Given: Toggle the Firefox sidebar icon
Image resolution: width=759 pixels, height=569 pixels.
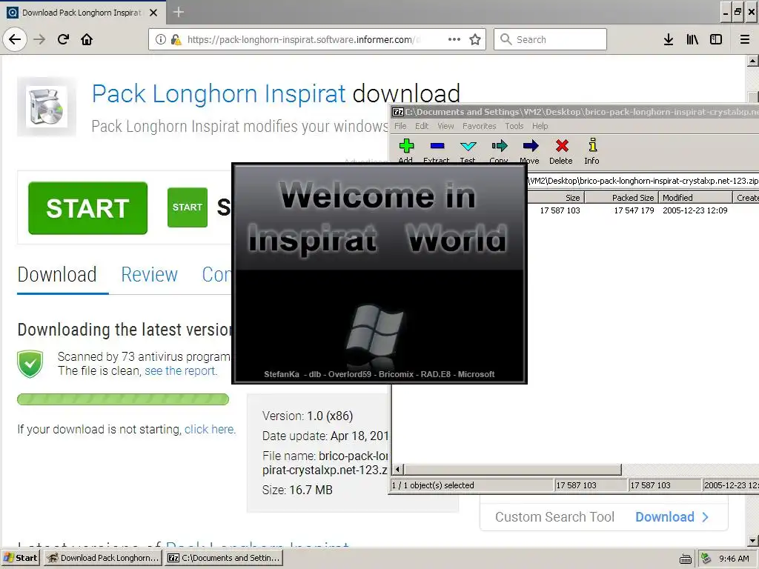Looking at the screenshot, I should [x=716, y=39].
